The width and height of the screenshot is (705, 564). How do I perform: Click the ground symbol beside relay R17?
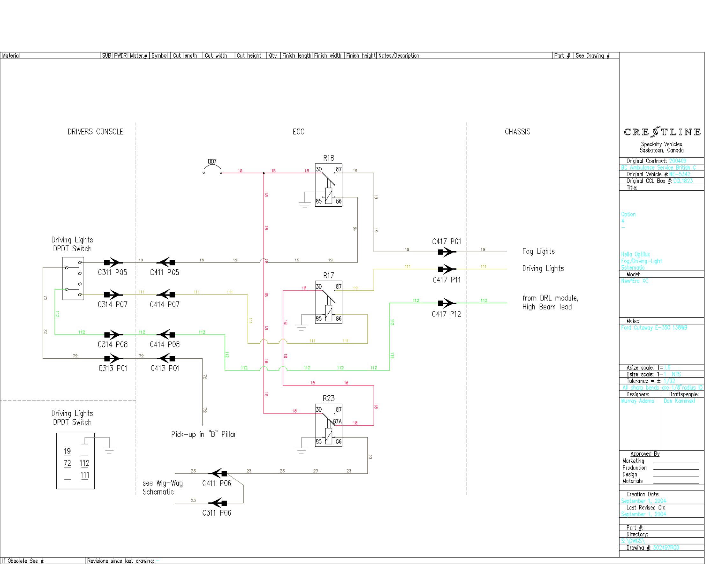coord(301,327)
